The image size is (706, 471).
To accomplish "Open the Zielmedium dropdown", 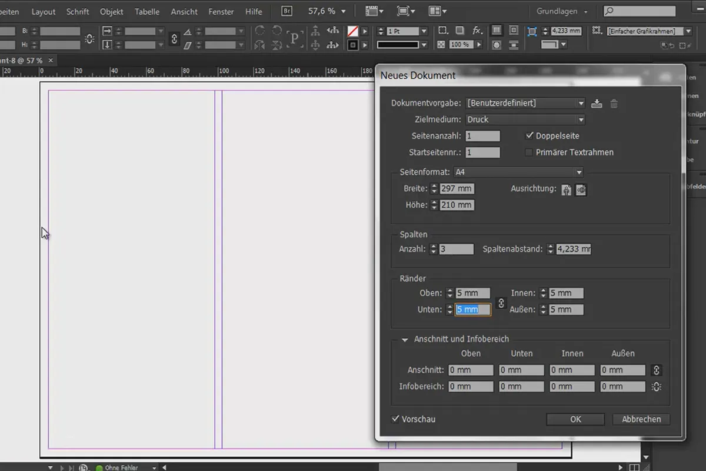I will 525,120.
